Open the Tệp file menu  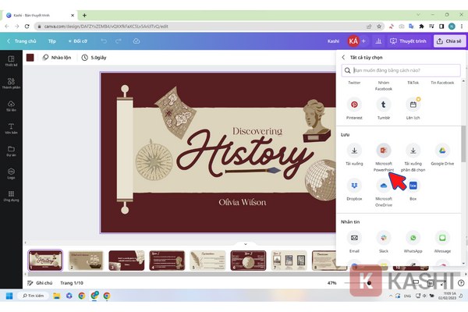point(52,41)
